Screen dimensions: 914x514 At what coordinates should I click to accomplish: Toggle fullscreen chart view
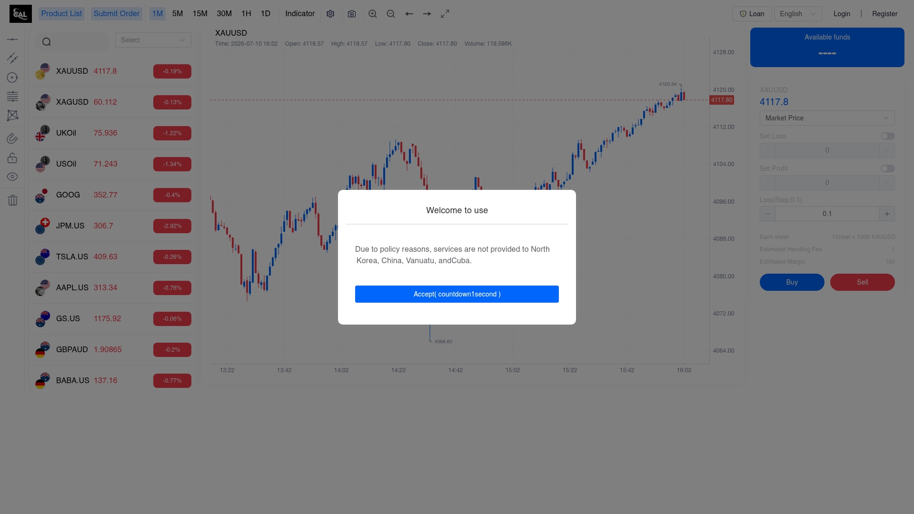(x=445, y=14)
